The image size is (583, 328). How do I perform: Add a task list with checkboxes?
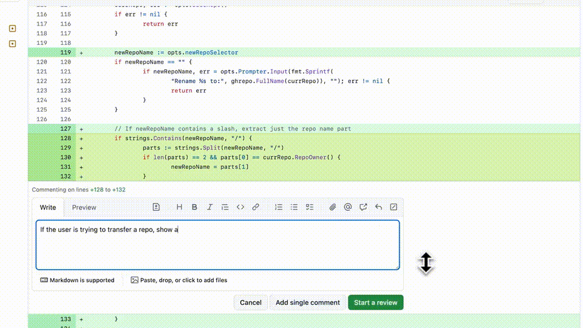[309, 207]
